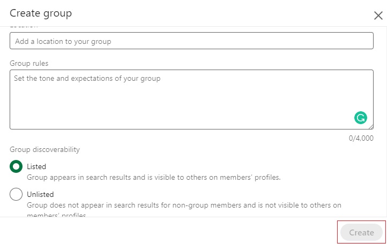Choose Unlisted by clicking its label text
The image size is (387, 244).
pos(40,194)
